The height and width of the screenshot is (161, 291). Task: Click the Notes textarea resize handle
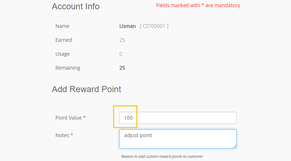234,146
